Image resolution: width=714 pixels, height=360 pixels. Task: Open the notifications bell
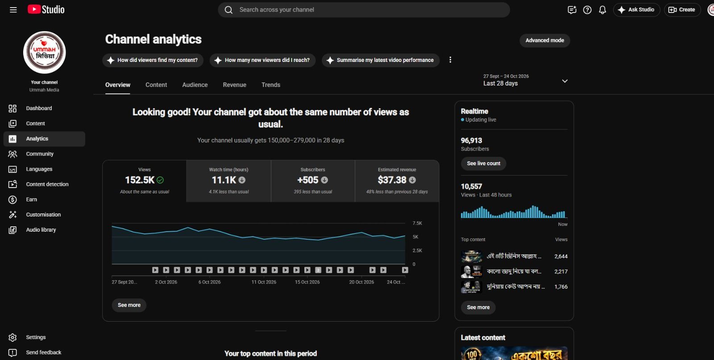click(x=602, y=10)
